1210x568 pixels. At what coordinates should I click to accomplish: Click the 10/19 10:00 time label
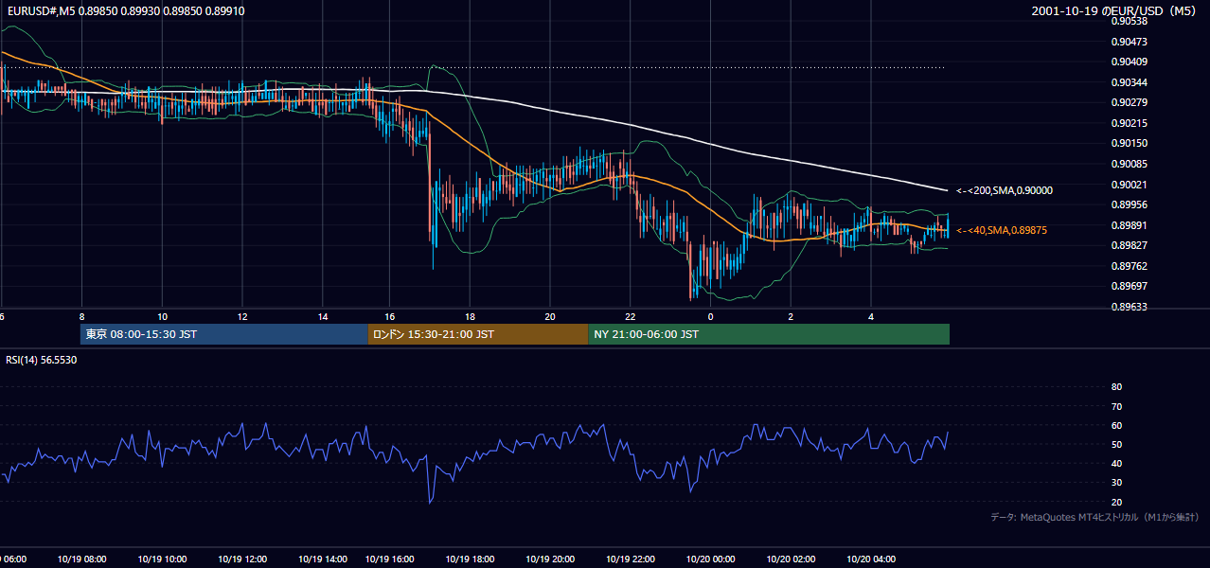point(163,559)
